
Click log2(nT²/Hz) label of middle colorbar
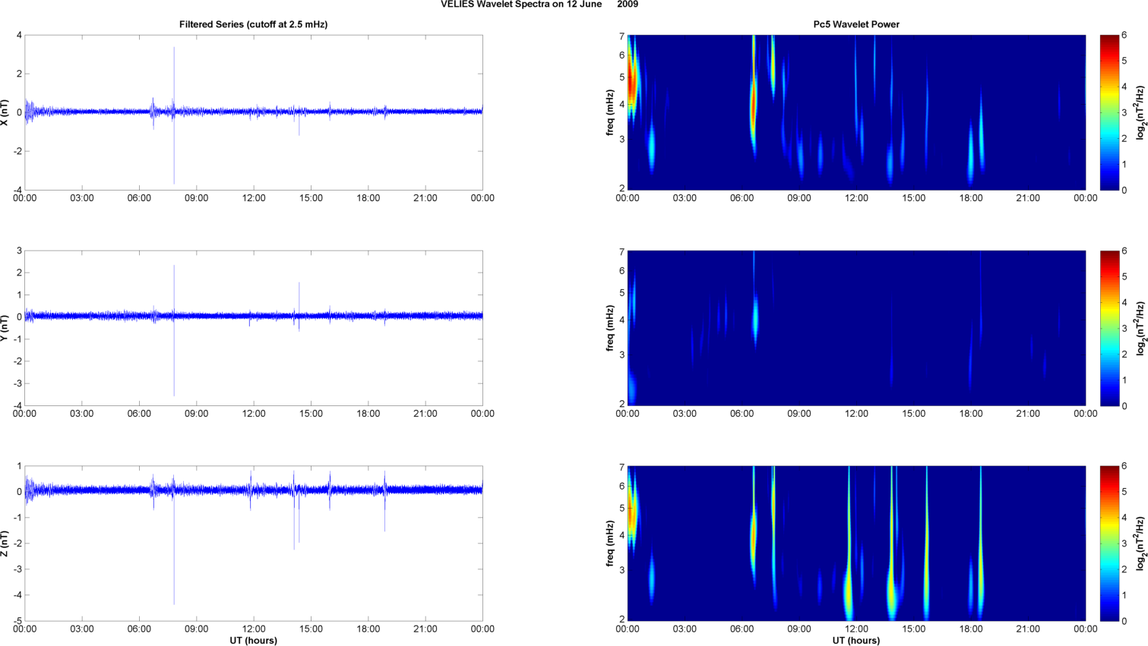(1140, 328)
